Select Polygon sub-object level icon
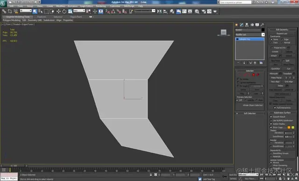299x181 pixels. [253, 75]
